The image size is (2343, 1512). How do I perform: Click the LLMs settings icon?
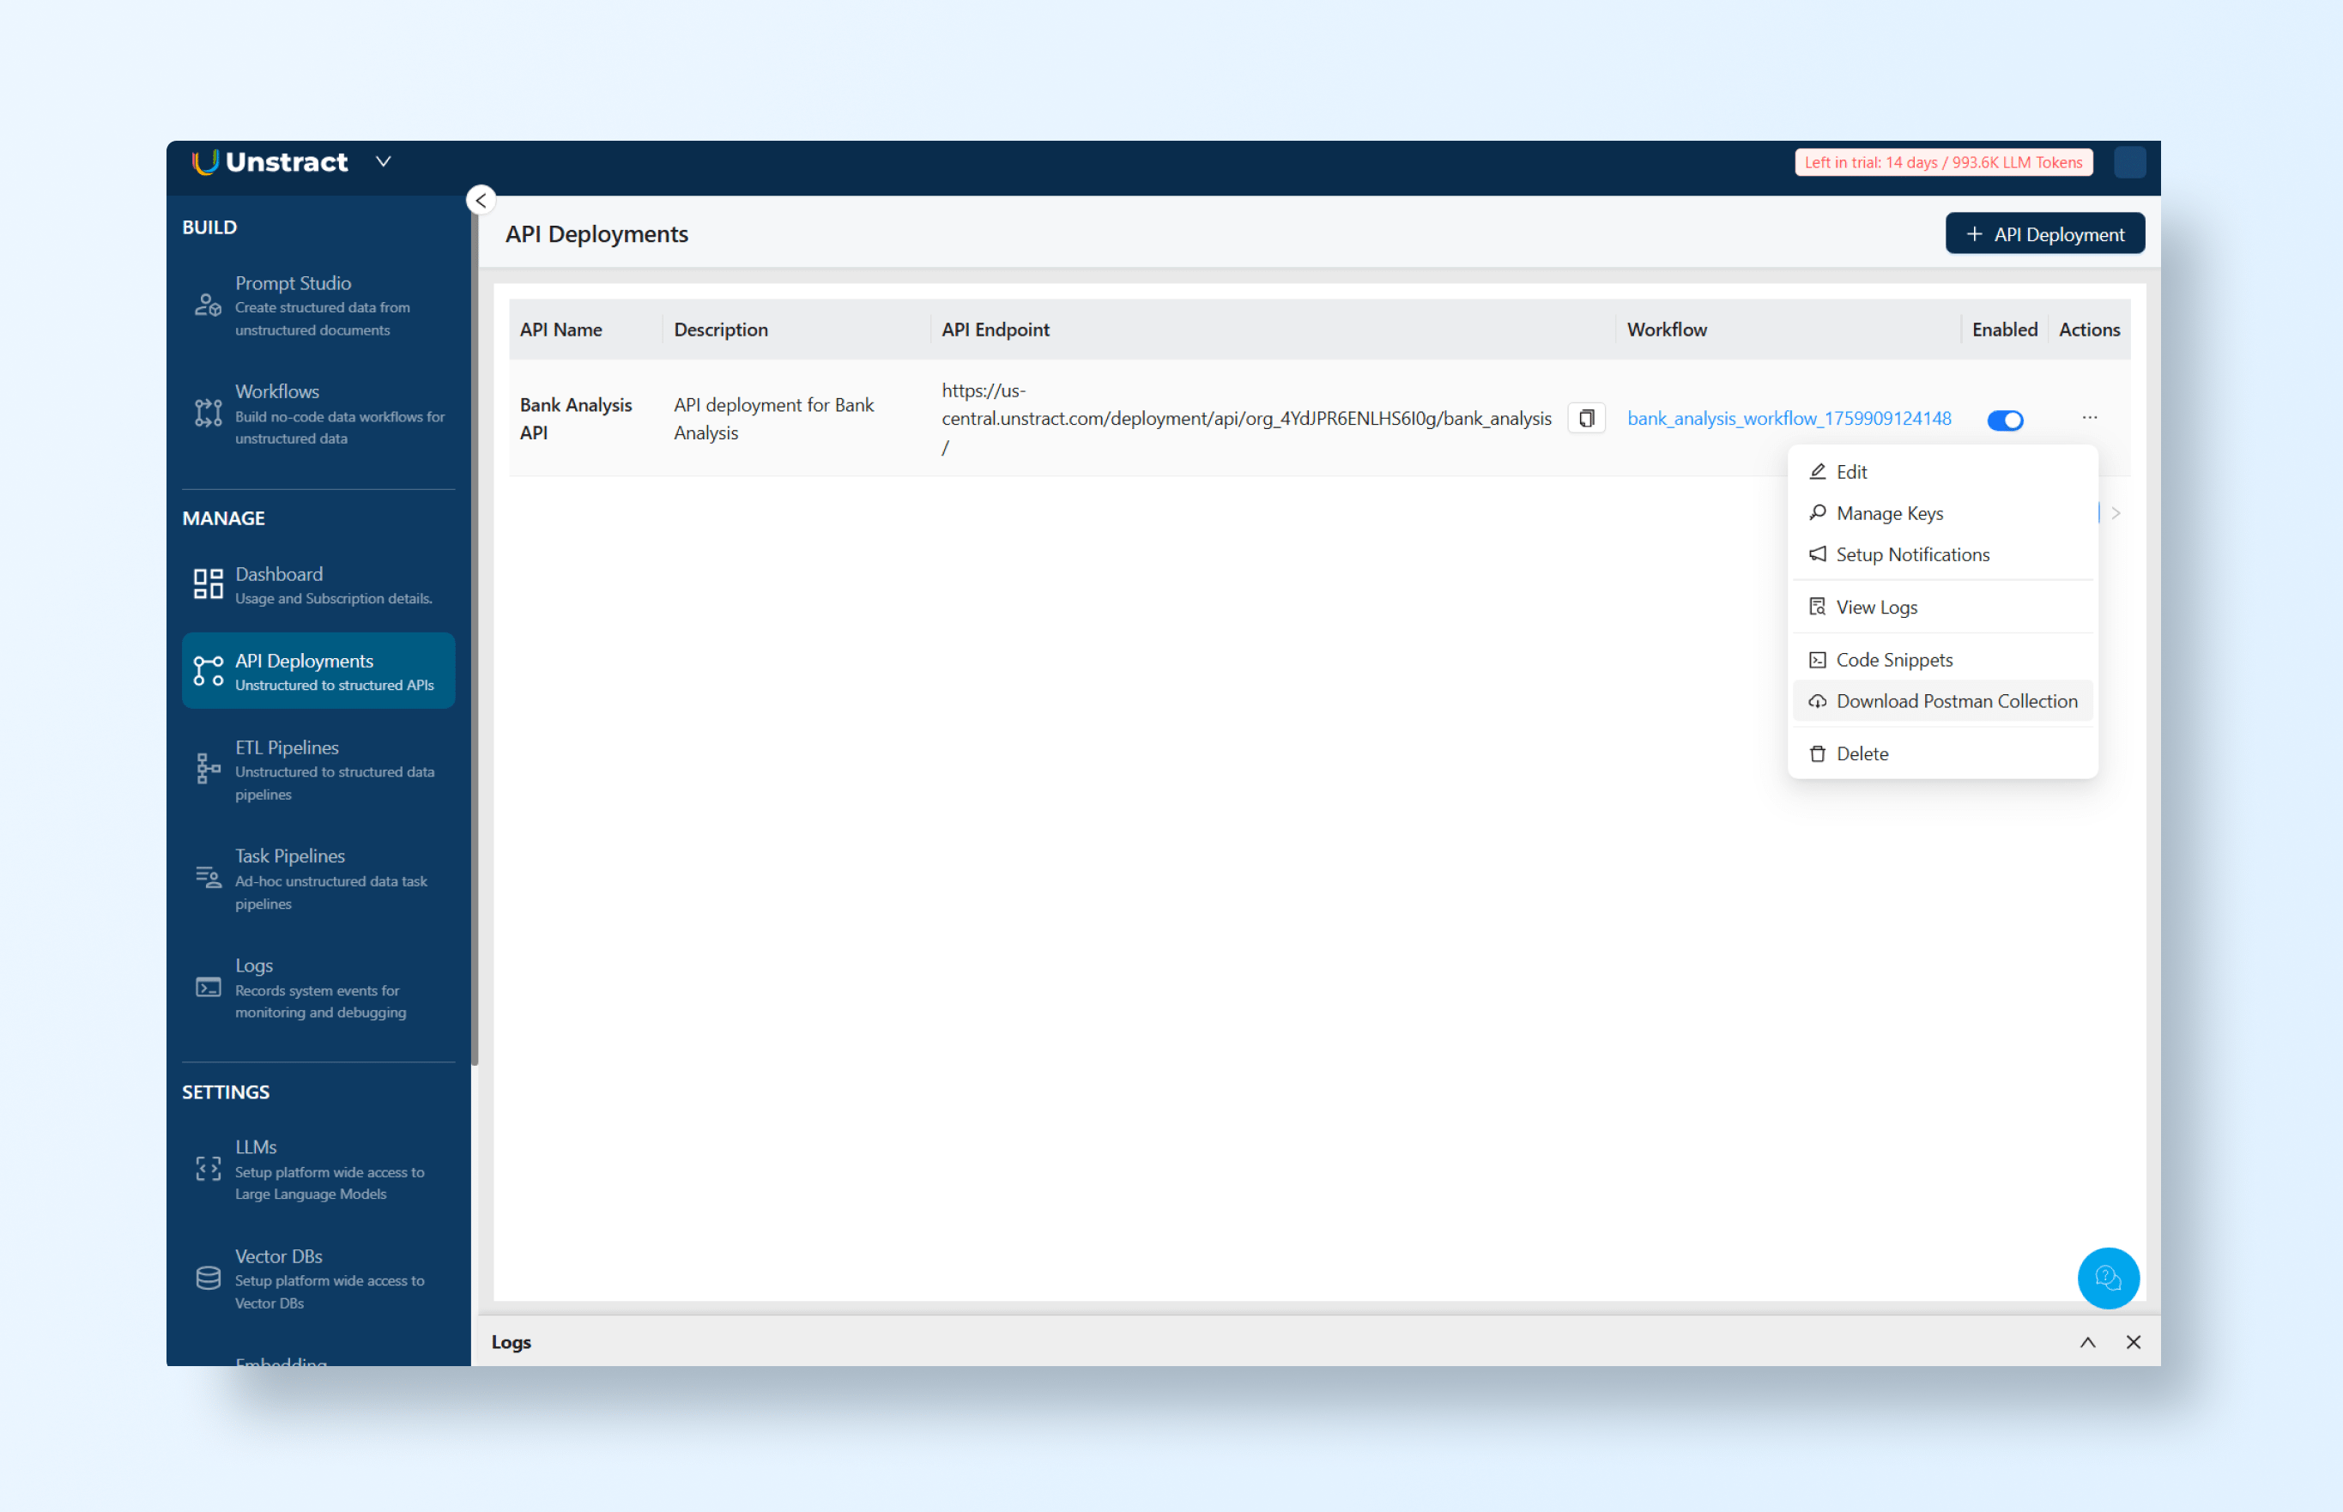[x=207, y=1169]
